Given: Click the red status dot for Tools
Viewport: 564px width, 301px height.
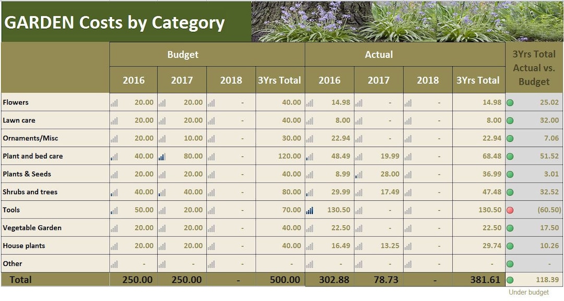Looking at the screenshot, I should point(510,210).
